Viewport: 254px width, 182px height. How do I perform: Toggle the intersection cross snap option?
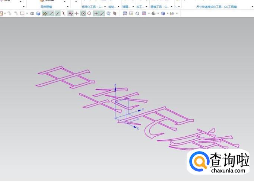[96, 13]
